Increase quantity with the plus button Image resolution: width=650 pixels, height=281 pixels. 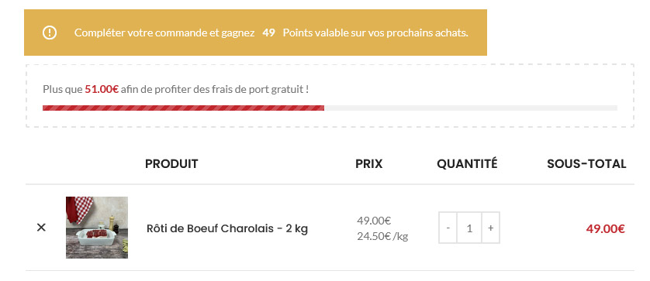490,228
